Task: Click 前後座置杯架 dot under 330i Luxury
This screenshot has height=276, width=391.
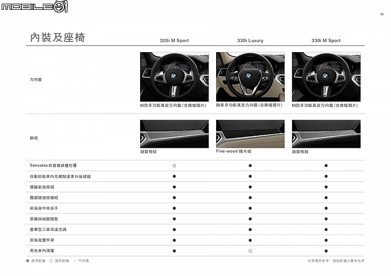Action: coord(250,240)
